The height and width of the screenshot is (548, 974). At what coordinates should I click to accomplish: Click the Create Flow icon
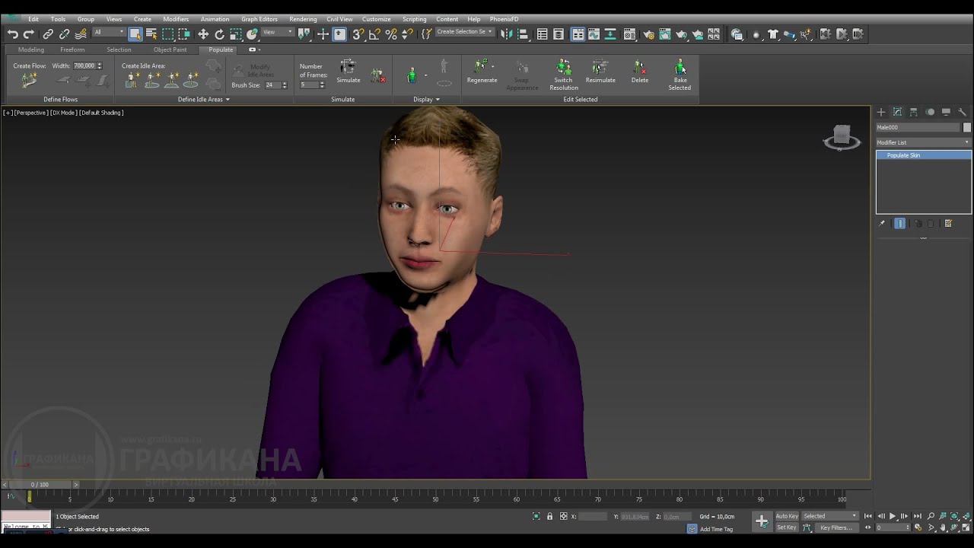pos(30,79)
